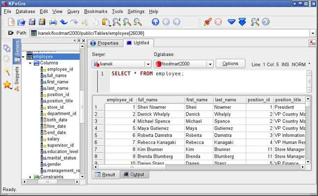Select the Snippets vertical side tab
The image size is (318, 196).
pos(17,78)
